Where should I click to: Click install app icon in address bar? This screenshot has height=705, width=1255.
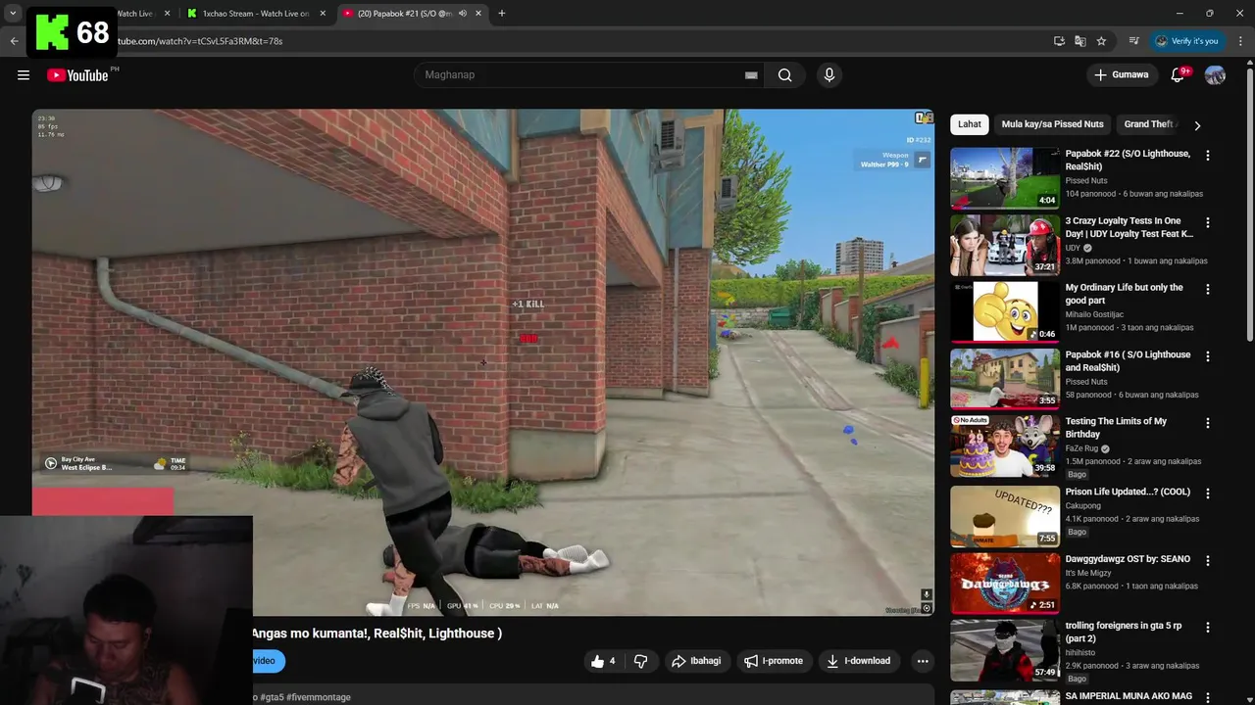pos(1059,41)
